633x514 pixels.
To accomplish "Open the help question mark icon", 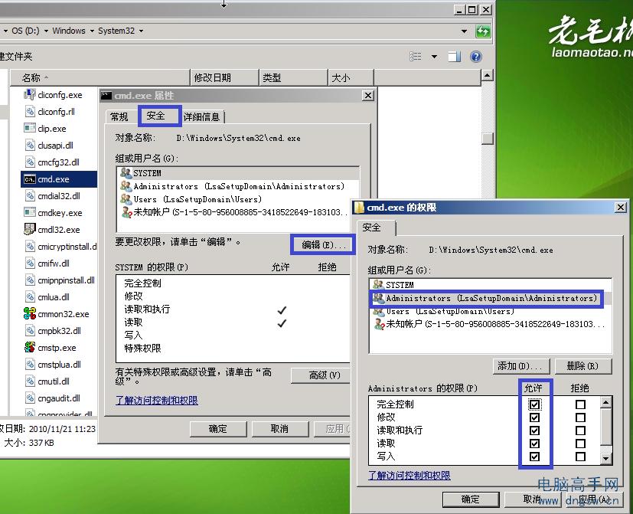I will pos(477,57).
